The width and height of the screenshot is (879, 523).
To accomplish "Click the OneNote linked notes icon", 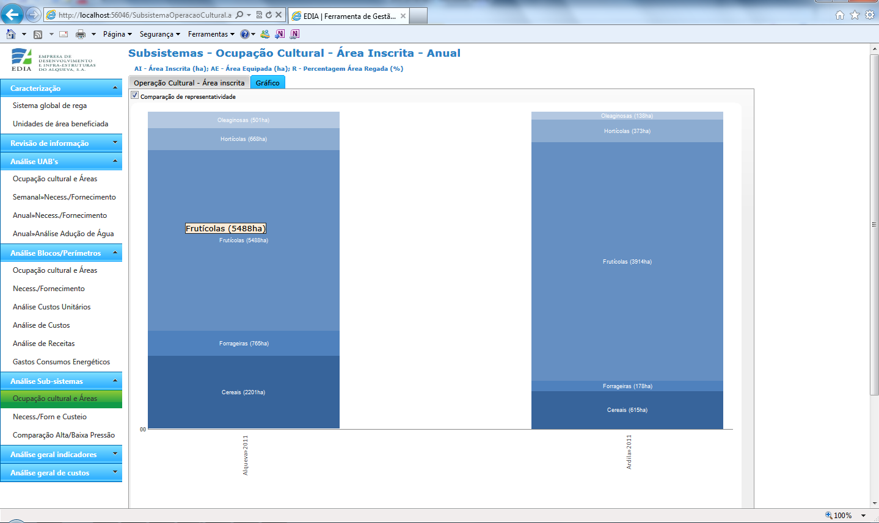I will (x=295, y=34).
